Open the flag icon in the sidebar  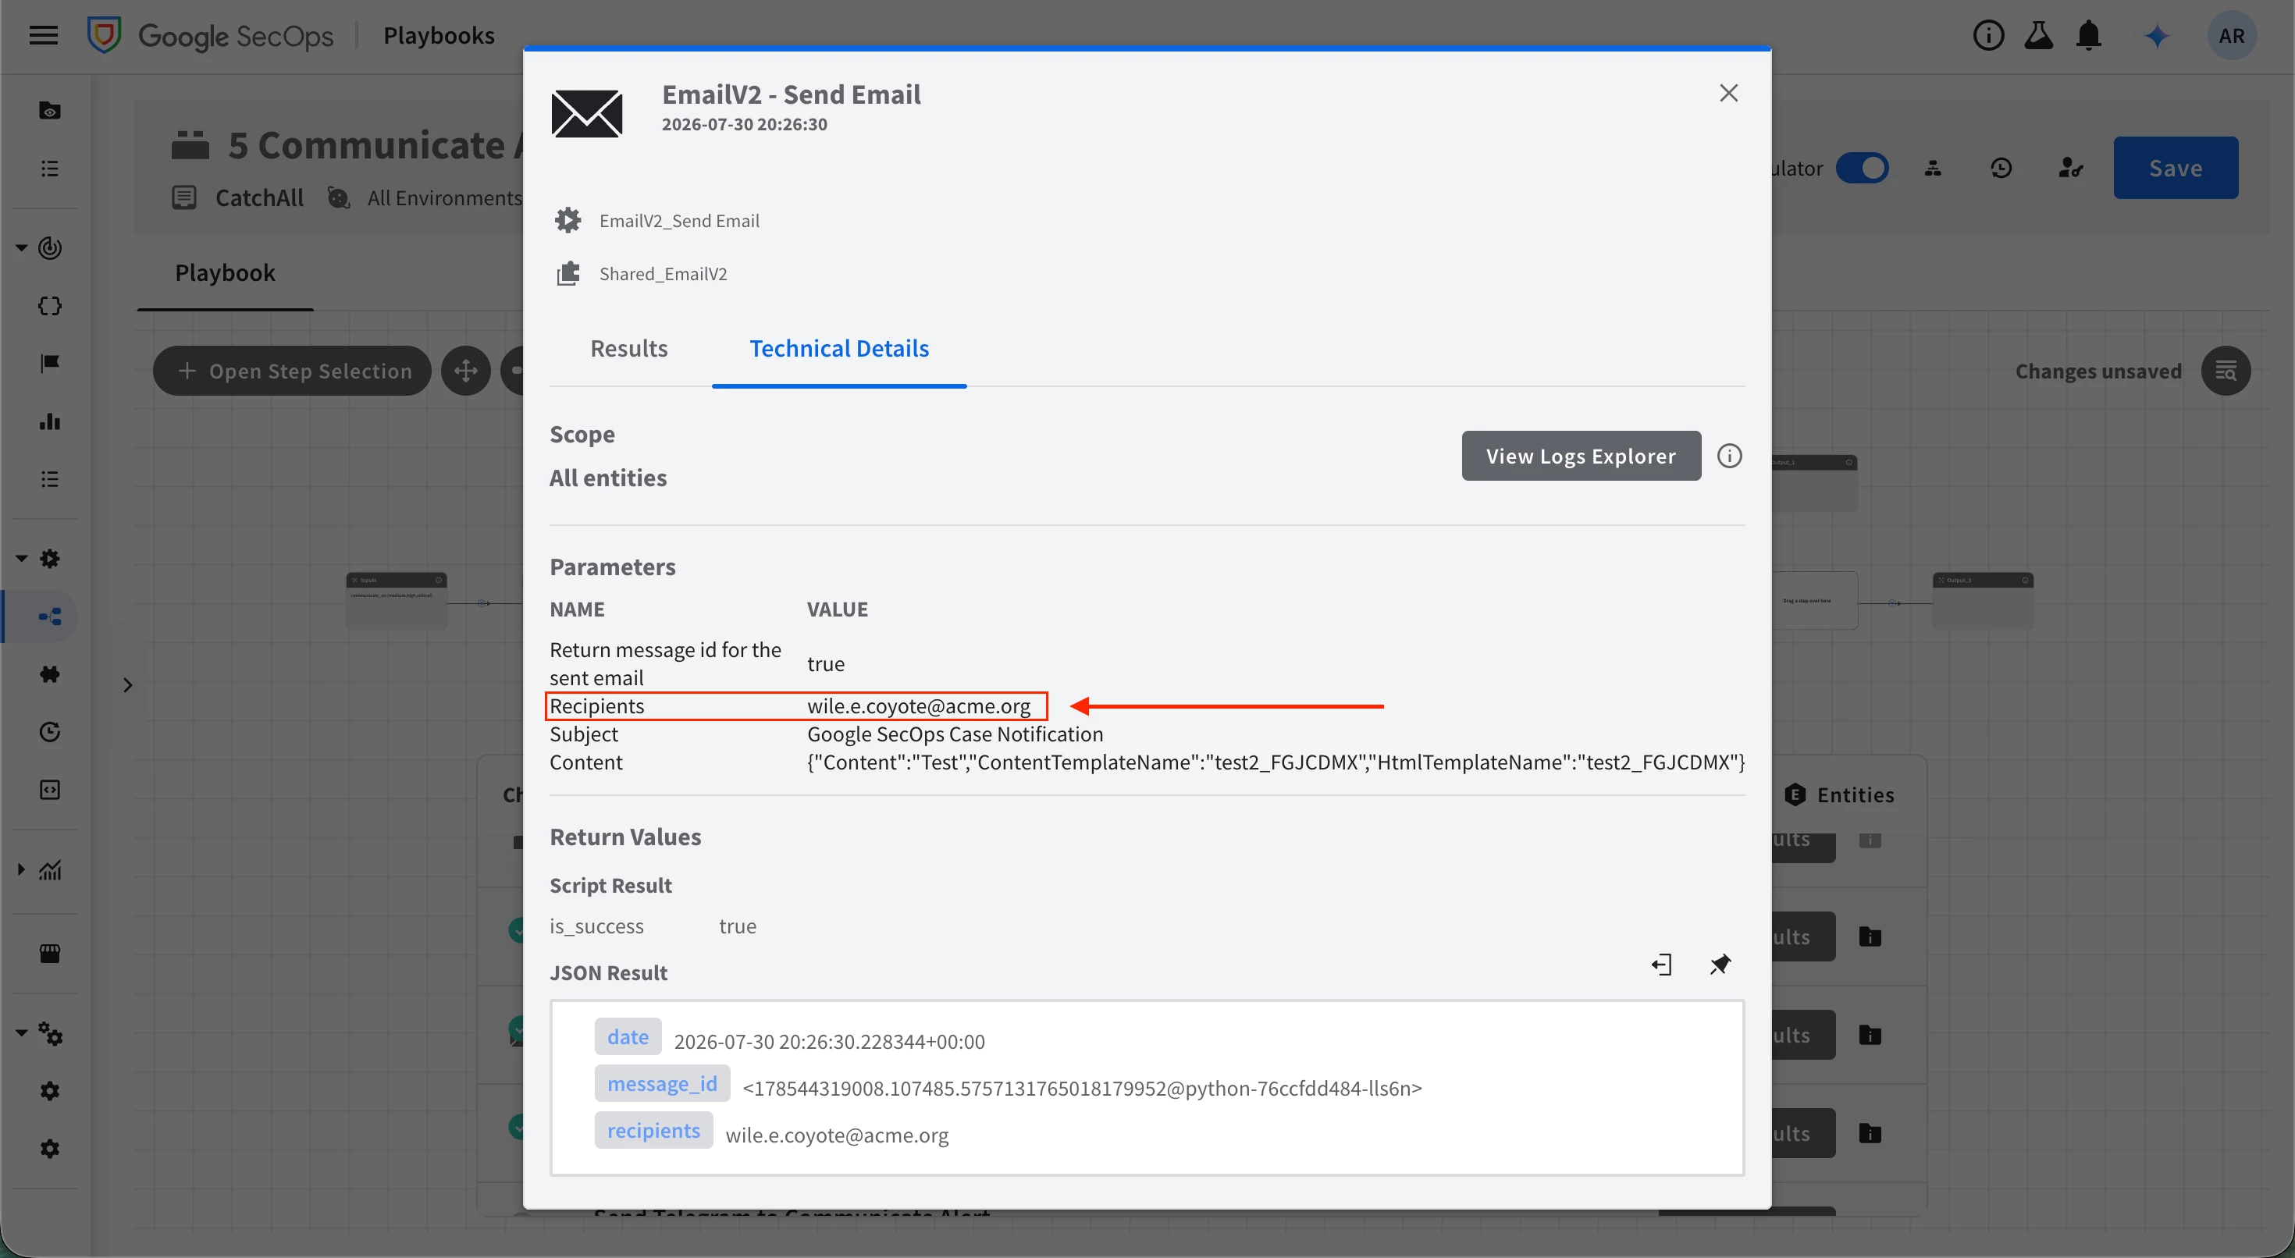click(50, 364)
